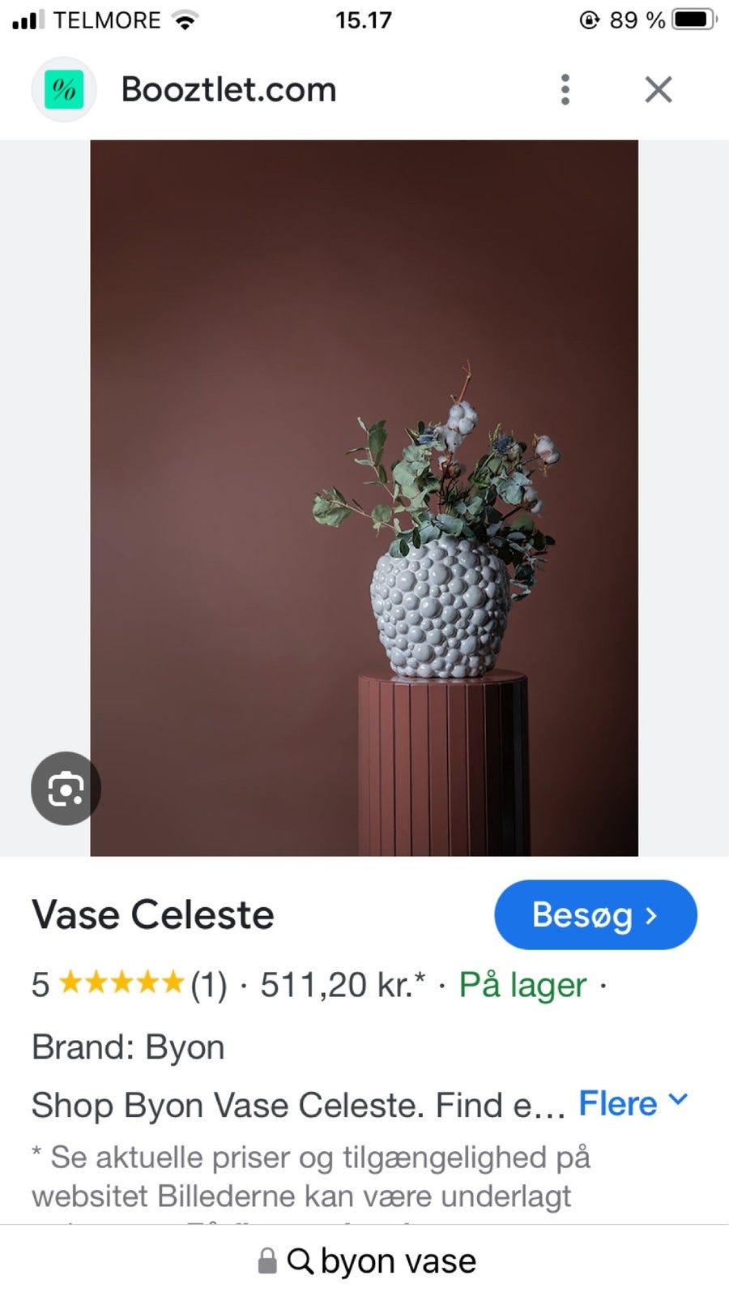The height and width of the screenshot is (1297, 729).
Task: Open the Booztlet.com site title
Action: tap(228, 89)
